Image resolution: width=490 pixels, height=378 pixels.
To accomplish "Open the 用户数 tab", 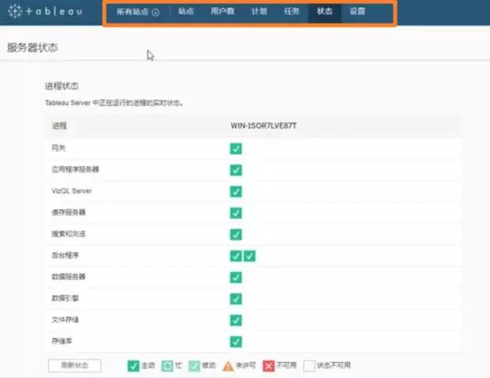I will [x=224, y=13].
